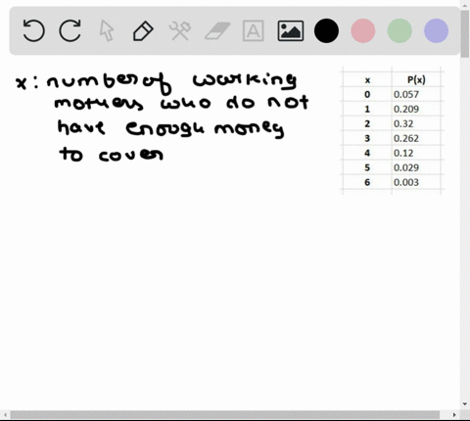Select the pointer selection tool
Screen dimensions: 470x421
pyautogui.click(x=107, y=31)
